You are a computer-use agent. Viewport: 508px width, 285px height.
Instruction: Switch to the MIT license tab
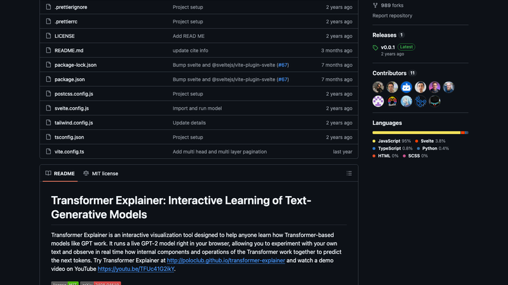pos(101,173)
